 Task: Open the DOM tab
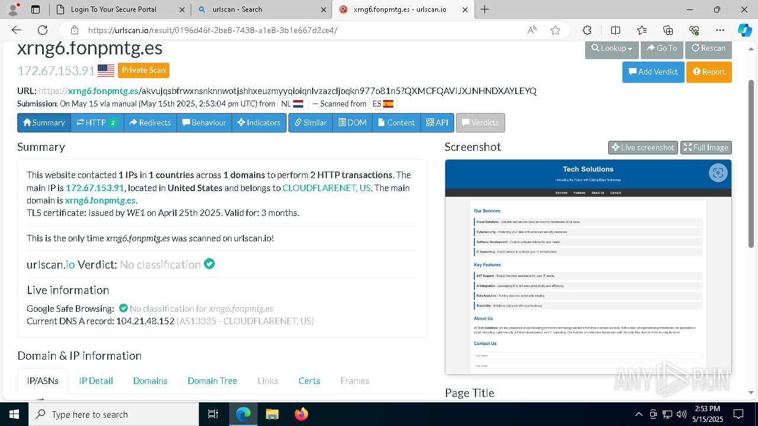[352, 122]
